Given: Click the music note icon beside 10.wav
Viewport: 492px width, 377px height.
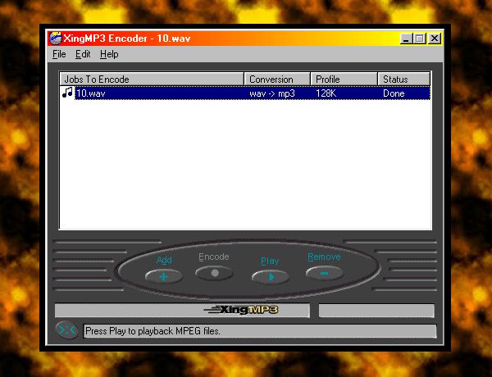Looking at the screenshot, I should tap(68, 93).
